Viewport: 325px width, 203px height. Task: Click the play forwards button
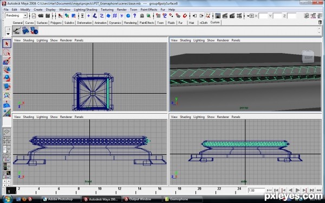point(297,190)
